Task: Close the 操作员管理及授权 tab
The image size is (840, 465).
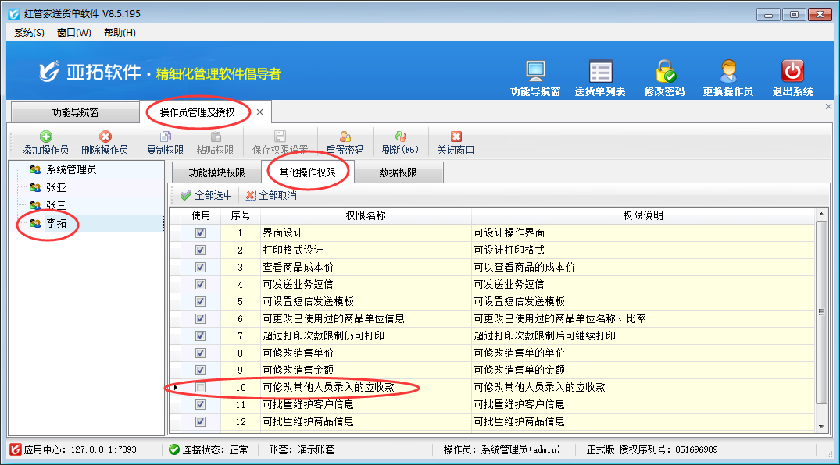Action: (259, 112)
